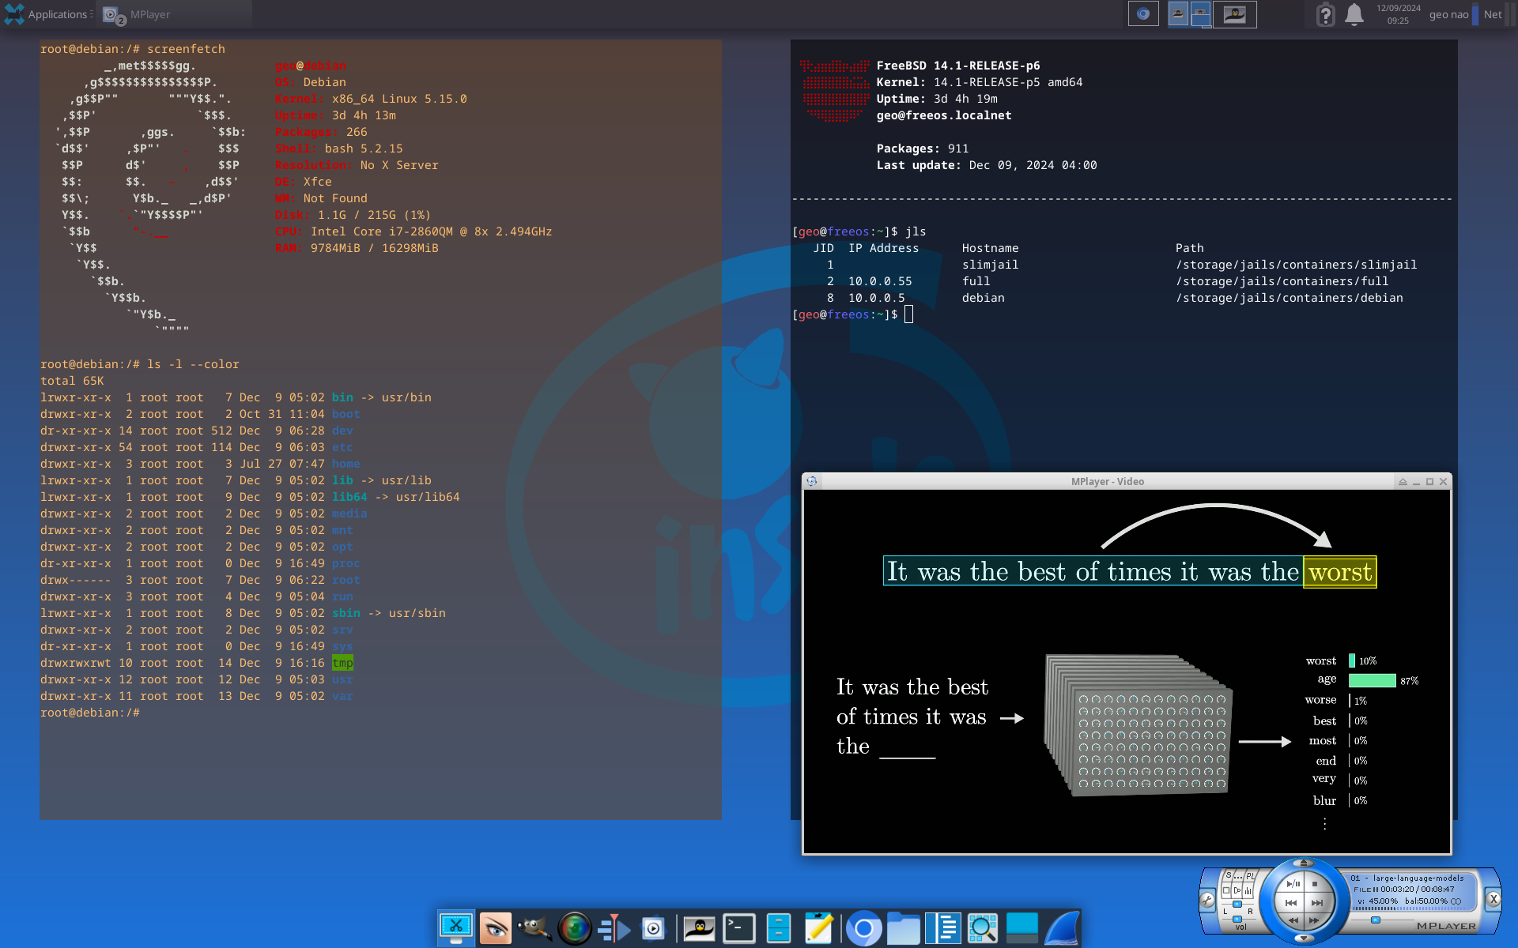Click the MPlayer-Video window menu icon

click(812, 481)
